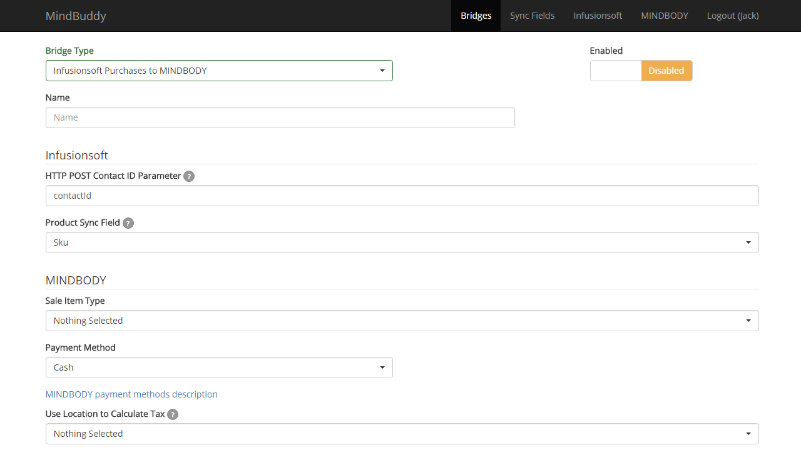Open the Infusionsoft navigation item
Viewport: 801px width, 450px height.
click(x=598, y=16)
